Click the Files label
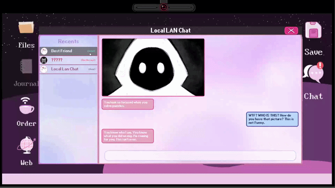Image resolution: width=335 pixels, height=188 pixels. [26, 45]
